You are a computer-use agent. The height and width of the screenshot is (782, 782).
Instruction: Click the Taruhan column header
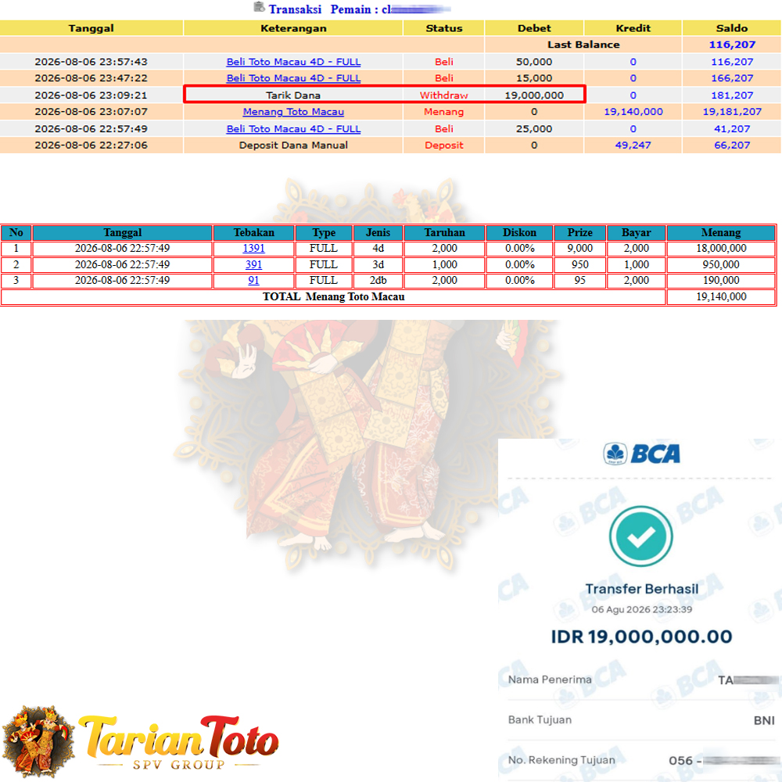(x=444, y=233)
